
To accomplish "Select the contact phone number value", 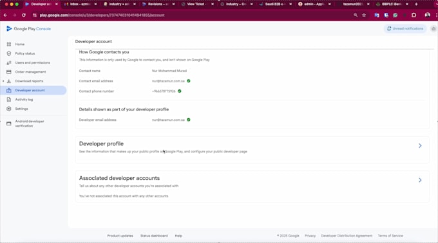I will coord(164,91).
